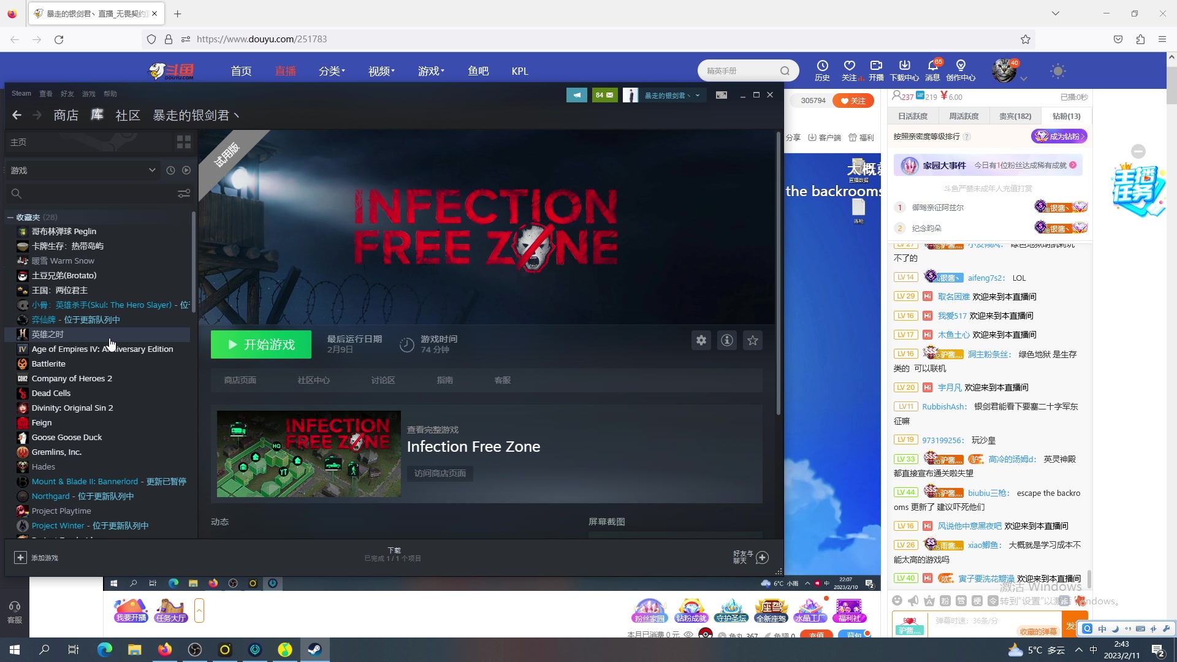Image resolution: width=1177 pixels, height=662 pixels.
Task: Toggle Douyu dark mode sun icon
Action: (x=1057, y=70)
